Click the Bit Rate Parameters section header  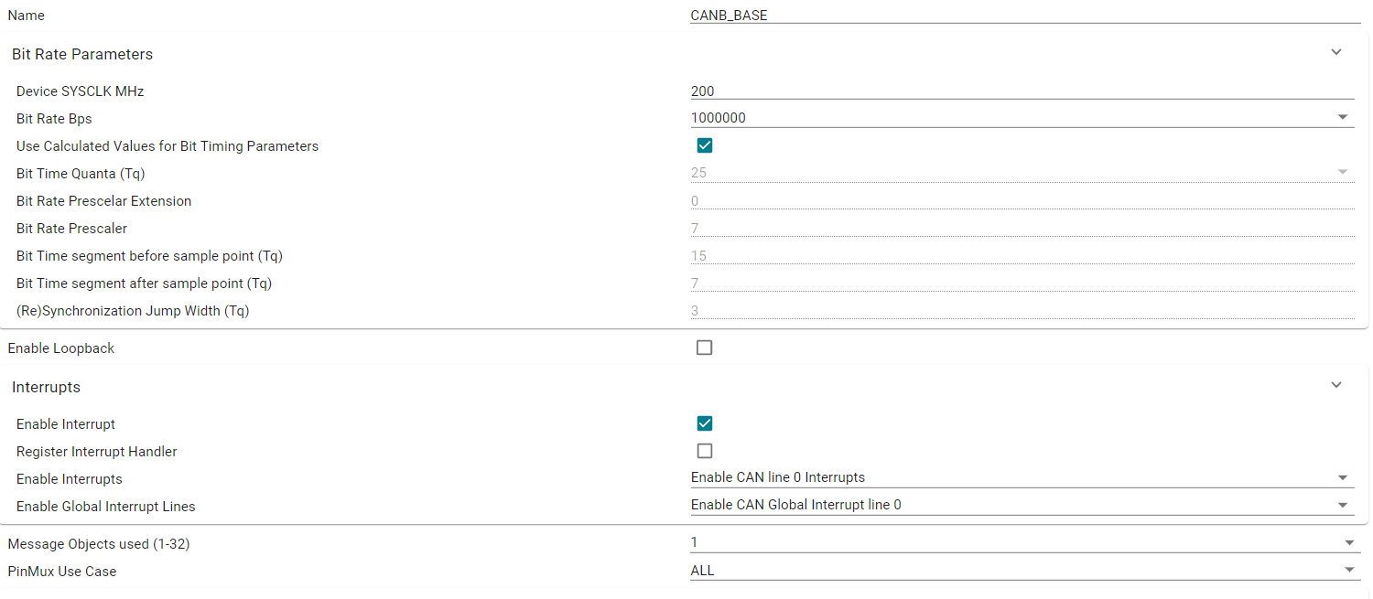[x=82, y=54]
